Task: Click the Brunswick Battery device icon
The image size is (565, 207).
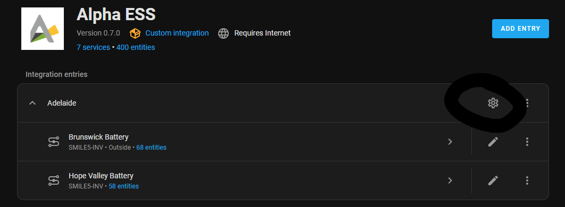Action: [x=54, y=142]
